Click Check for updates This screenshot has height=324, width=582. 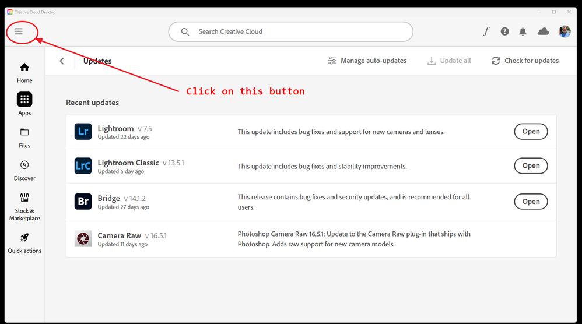click(525, 61)
